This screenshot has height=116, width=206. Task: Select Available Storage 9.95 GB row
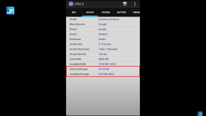[103, 74]
